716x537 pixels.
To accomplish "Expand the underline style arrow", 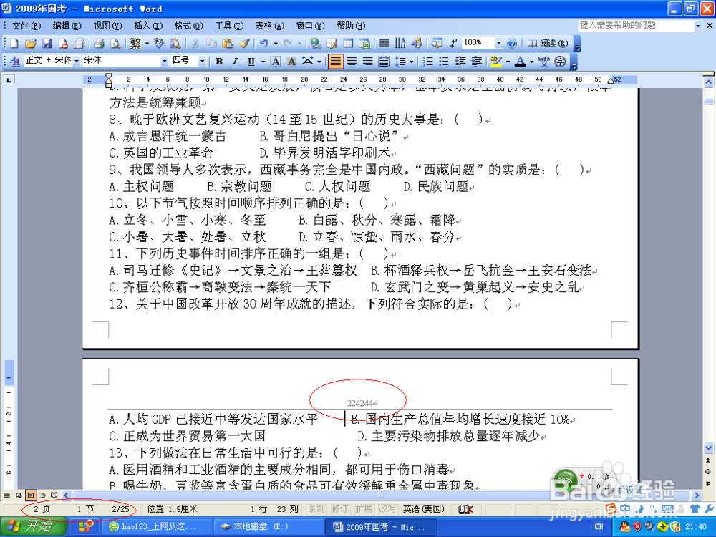I will (263, 61).
